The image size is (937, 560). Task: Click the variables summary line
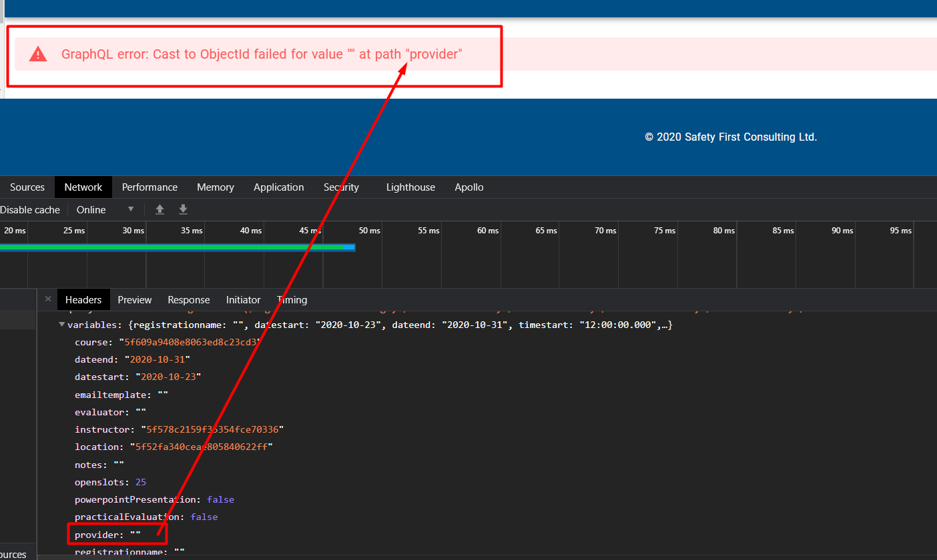tap(370, 325)
